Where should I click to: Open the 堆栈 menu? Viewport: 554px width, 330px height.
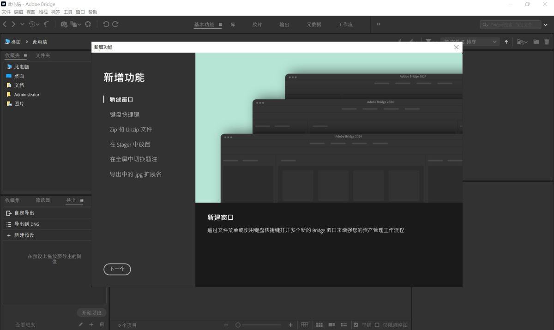tap(43, 12)
